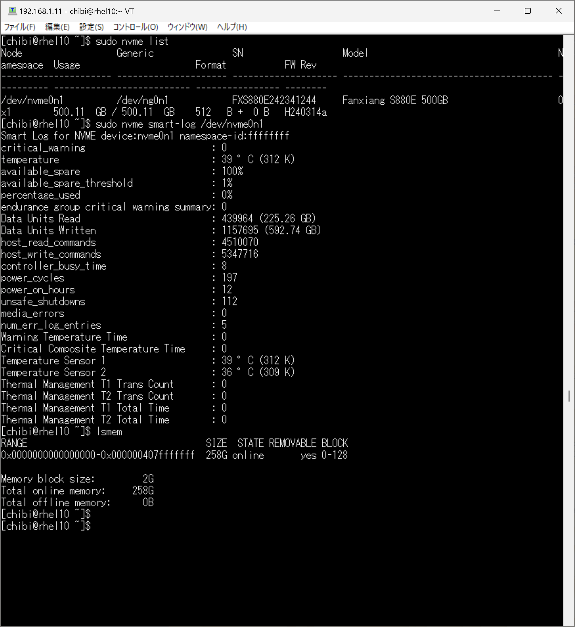Viewport: 575px width, 627px height.
Task: Click the 'Total online memory' line
Action: click(x=77, y=491)
